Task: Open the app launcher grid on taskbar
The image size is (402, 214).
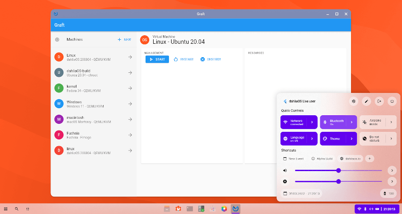Action: click(6, 209)
